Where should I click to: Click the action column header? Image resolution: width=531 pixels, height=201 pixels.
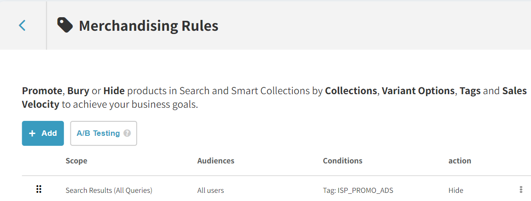(460, 161)
